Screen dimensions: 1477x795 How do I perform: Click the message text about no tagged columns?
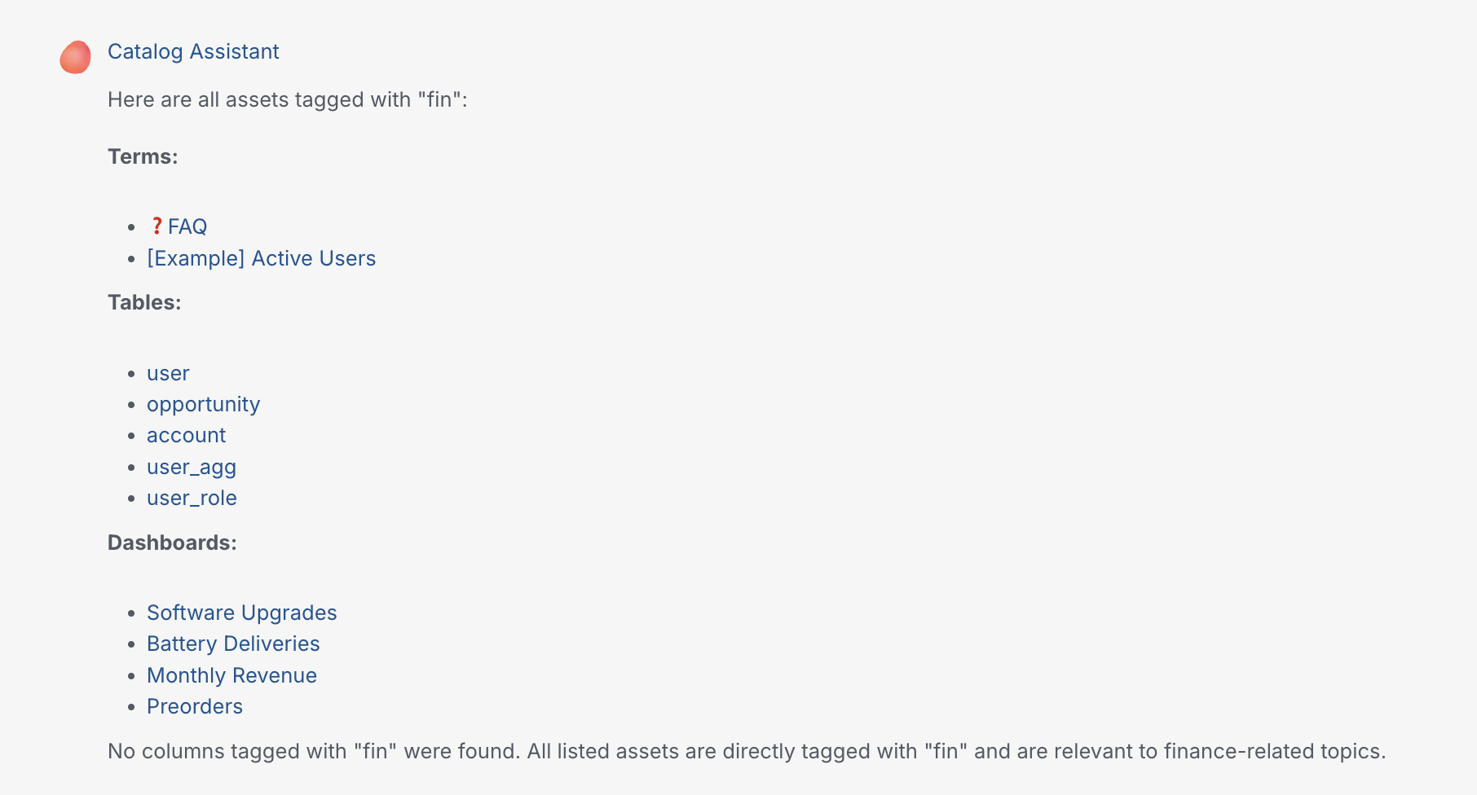(x=746, y=751)
